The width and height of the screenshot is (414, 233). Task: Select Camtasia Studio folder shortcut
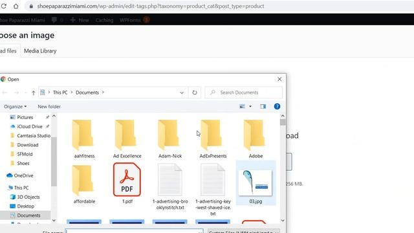(x=33, y=135)
